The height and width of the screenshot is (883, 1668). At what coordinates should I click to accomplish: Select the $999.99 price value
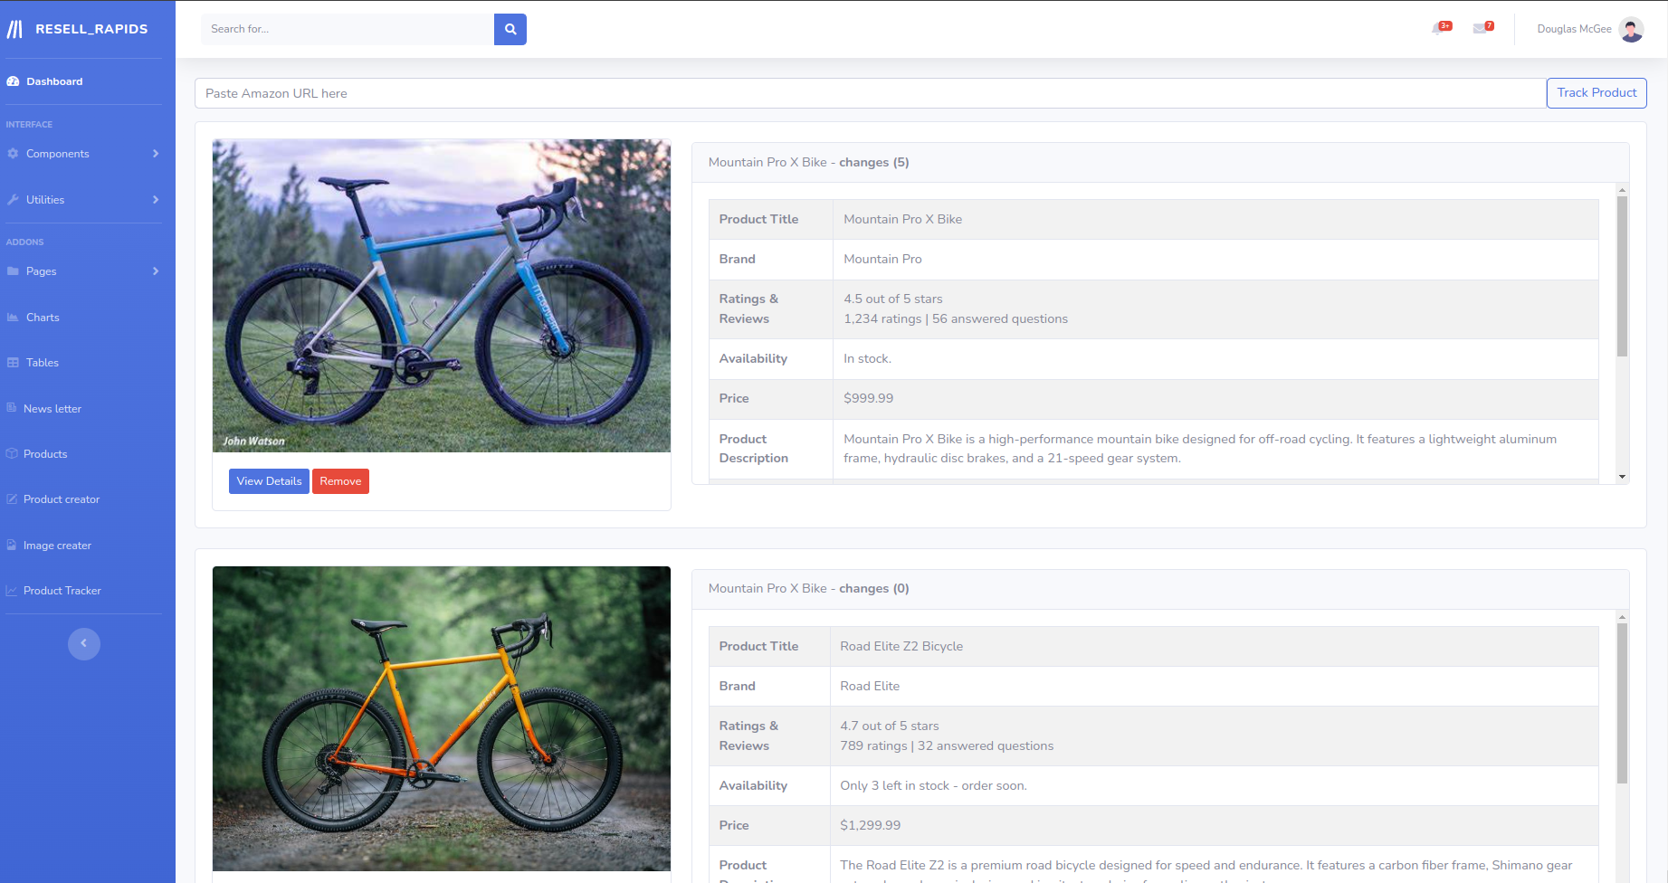click(869, 398)
